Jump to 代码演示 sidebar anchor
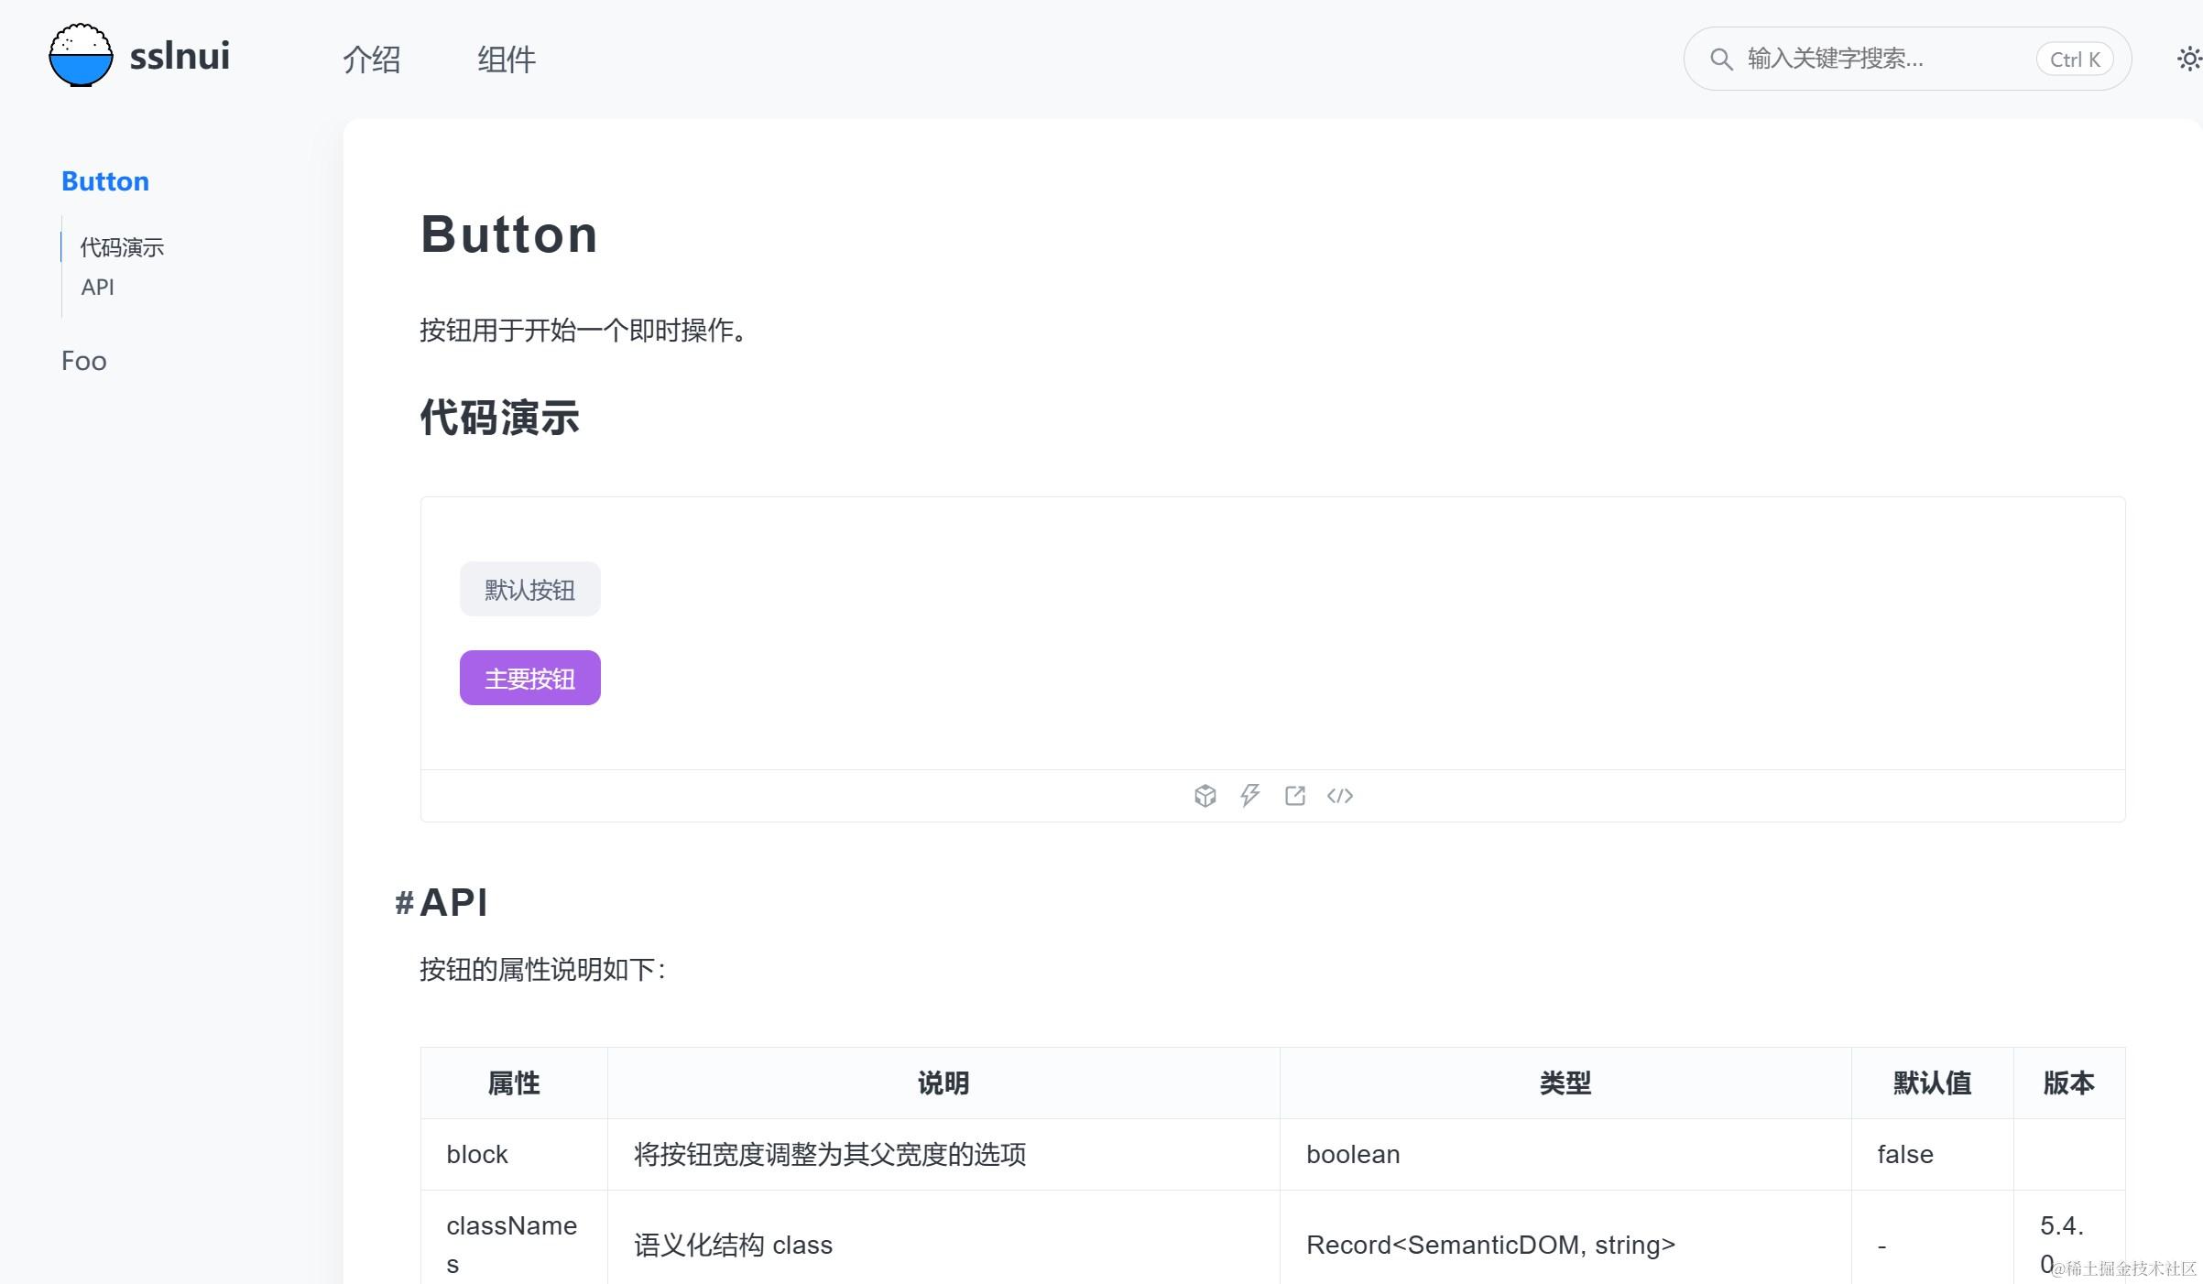The image size is (2203, 1284). click(x=122, y=247)
